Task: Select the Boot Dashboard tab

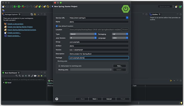Action: [11, 73]
